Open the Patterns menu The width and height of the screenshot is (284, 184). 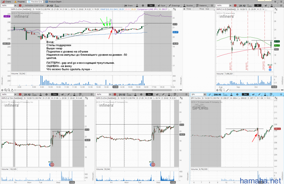pyautogui.click(x=201, y=6)
